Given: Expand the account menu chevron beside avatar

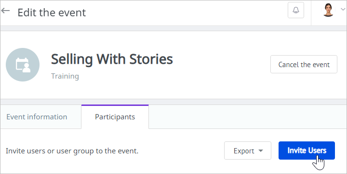Looking at the screenshot, I should click(343, 9).
